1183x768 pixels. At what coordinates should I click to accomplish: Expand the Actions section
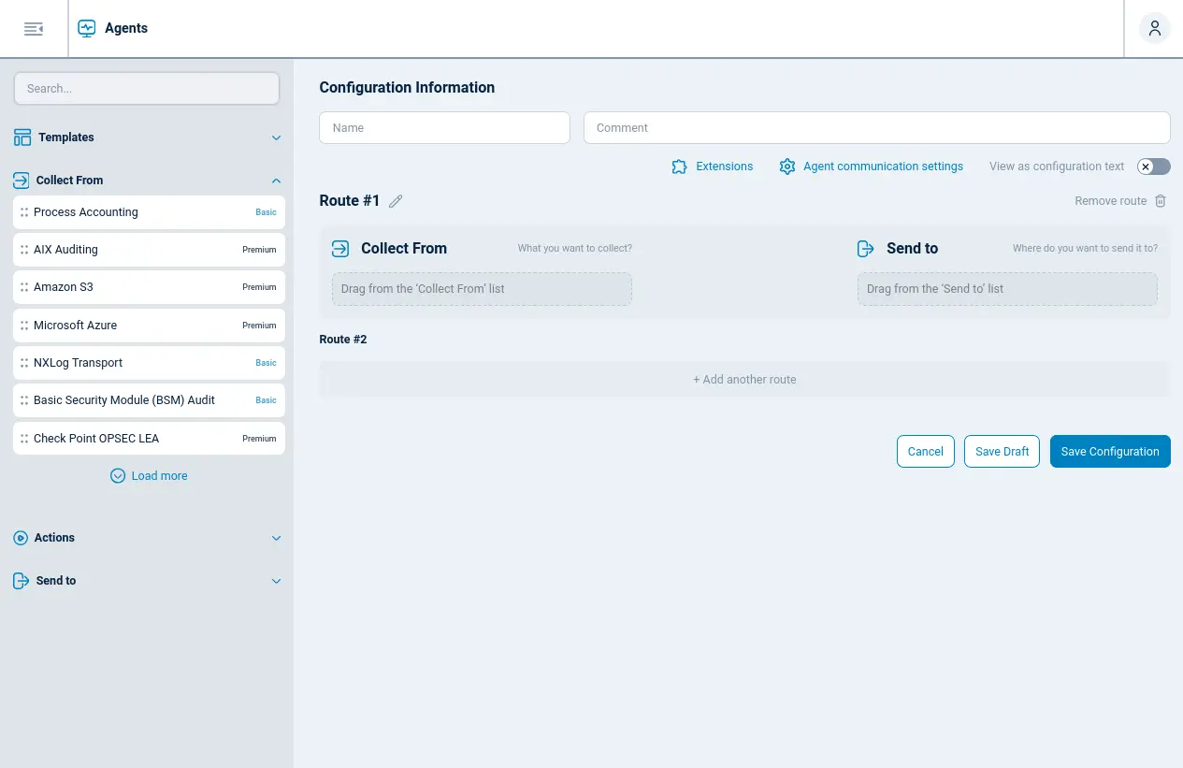(x=276, y=538)
